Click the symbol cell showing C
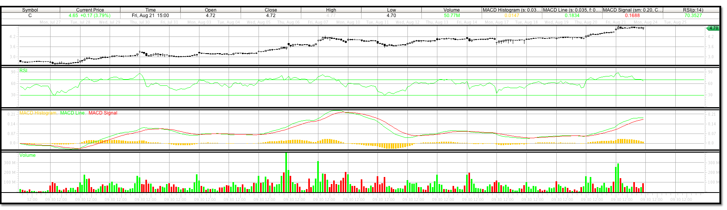This screenshot has height=210, width=727. [30, 16]
